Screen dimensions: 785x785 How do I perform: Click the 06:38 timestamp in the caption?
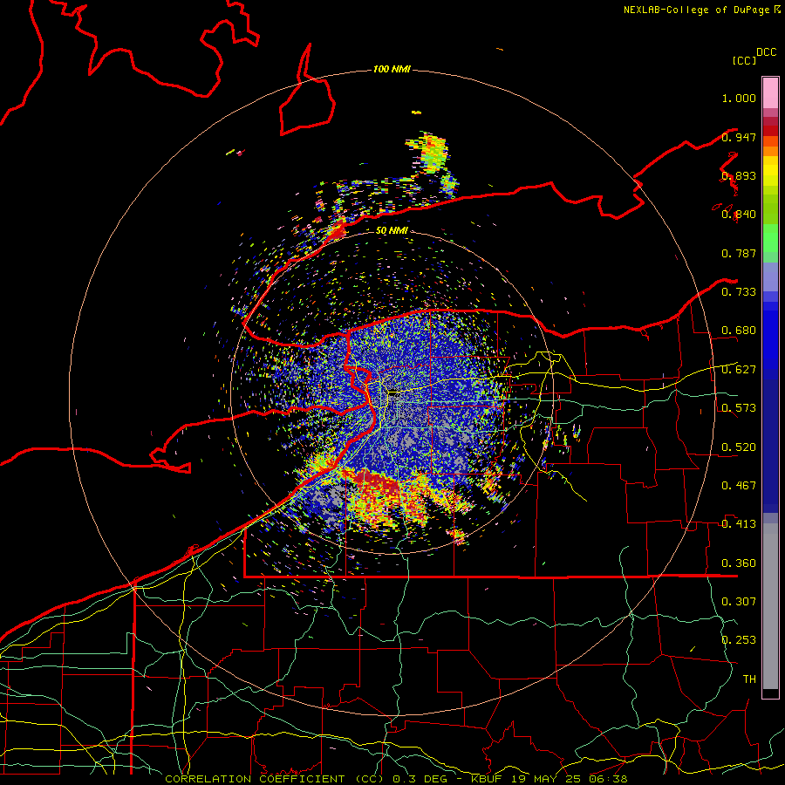click(608, 779)
